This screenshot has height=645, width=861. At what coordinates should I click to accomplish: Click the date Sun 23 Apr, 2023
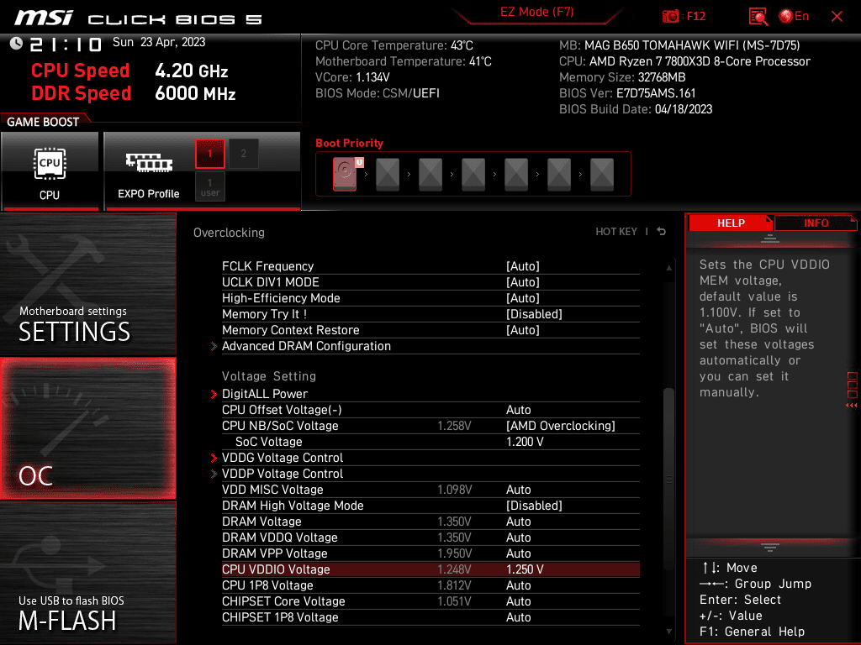click(159, 42)
